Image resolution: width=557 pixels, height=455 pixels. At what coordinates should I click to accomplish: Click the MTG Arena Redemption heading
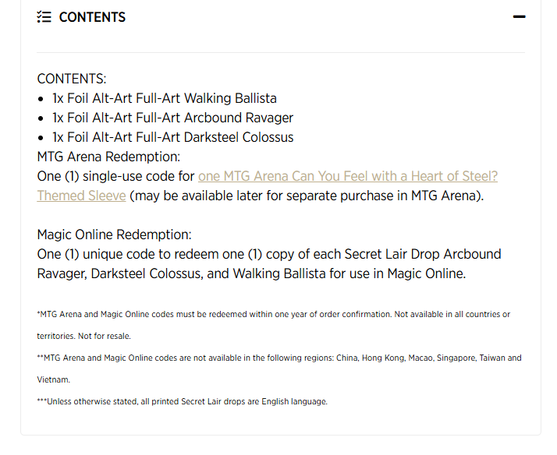pos(108,157)
